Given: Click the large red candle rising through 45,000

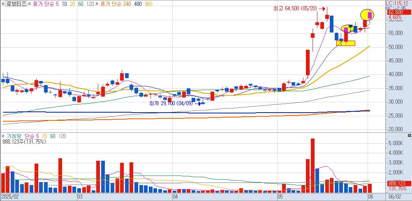Looking at the screenshot, I should pos(308,62).
